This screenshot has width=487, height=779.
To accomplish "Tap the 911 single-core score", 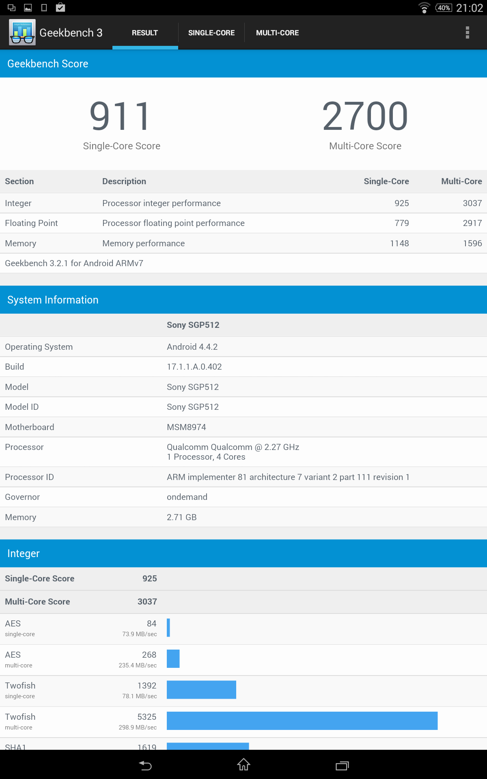I will coord(121,116).
